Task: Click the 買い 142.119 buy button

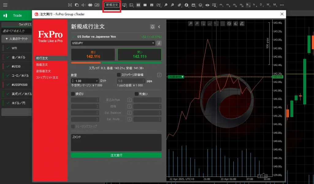Action: click(x=140, y=55)
